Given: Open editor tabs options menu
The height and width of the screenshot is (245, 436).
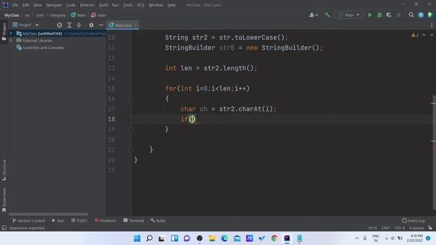Looking at the screenshot, I should click(x=431, y=25).
